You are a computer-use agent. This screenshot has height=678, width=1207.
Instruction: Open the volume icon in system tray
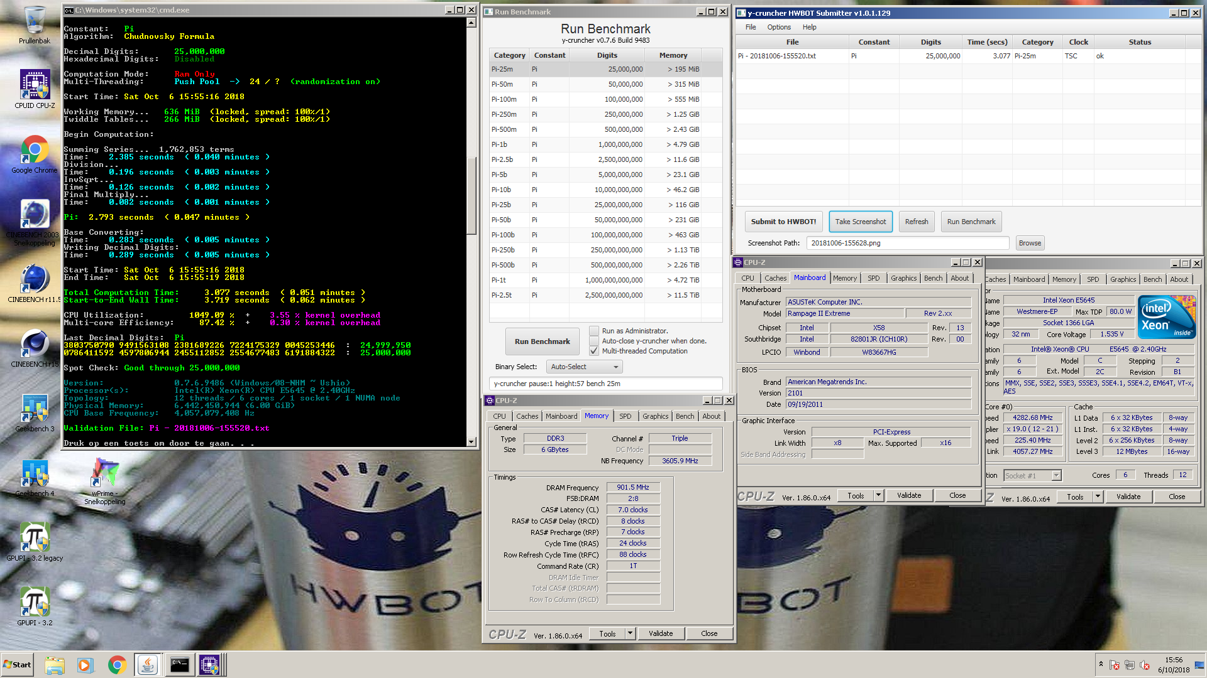[1145, 665]
